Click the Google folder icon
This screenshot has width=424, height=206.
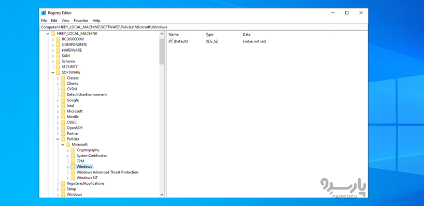[63, 100]
